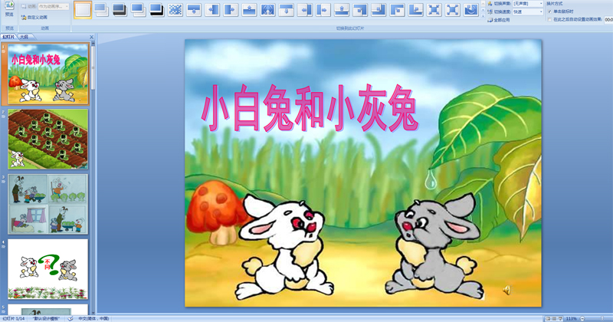Switch to Slide Sorter view in status bar
This screenshot has height=322, width=613.
[x=554, y=319]
